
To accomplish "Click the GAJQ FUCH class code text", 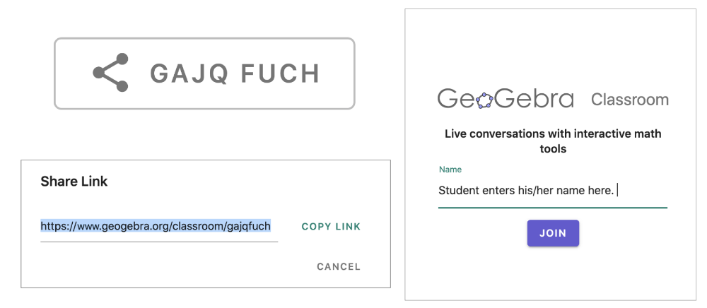I will 235,73.
